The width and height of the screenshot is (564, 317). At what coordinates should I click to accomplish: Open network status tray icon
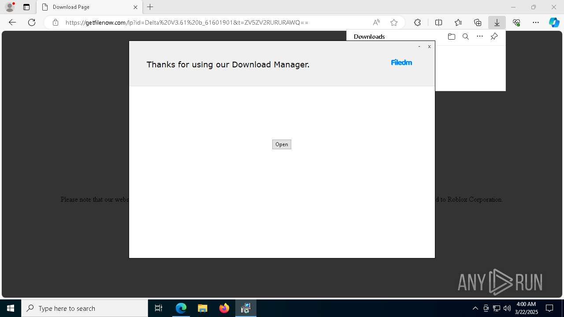(x=497, y=308)
